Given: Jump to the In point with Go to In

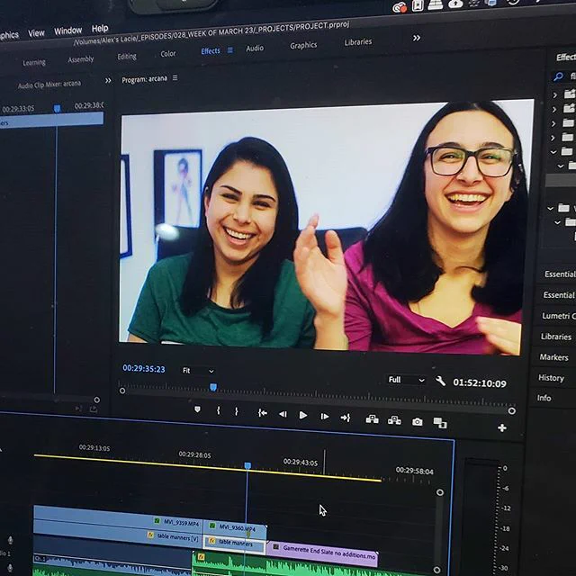Looking at the screenshot, I should 262,413.
